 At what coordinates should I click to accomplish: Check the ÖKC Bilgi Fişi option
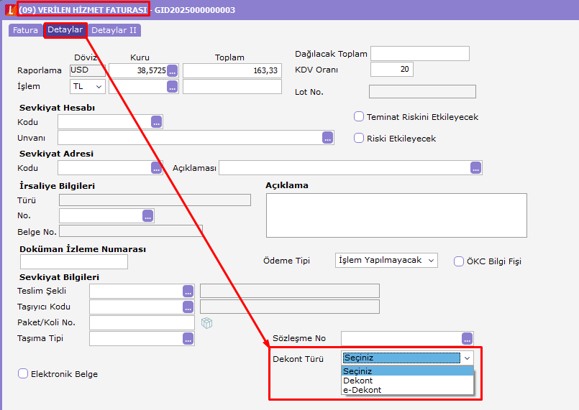pos(459,261)
